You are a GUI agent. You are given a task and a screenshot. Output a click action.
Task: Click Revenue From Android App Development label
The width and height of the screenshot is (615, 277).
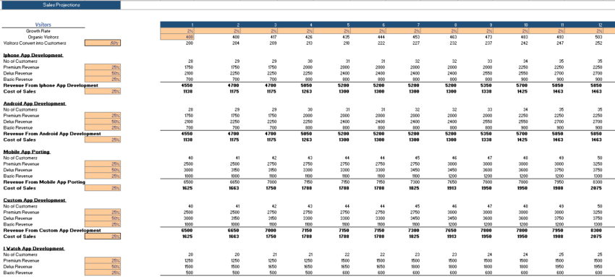52,134
